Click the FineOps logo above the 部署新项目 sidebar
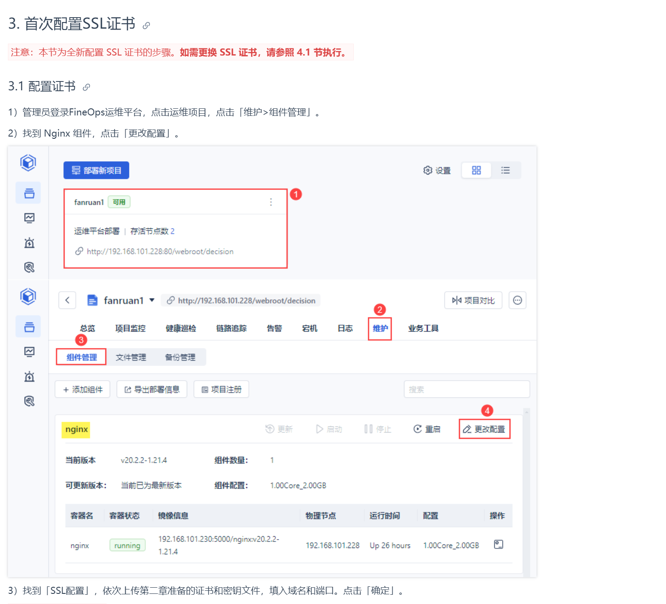The width and height of the screenshot is (666, 604). [28, 163]
